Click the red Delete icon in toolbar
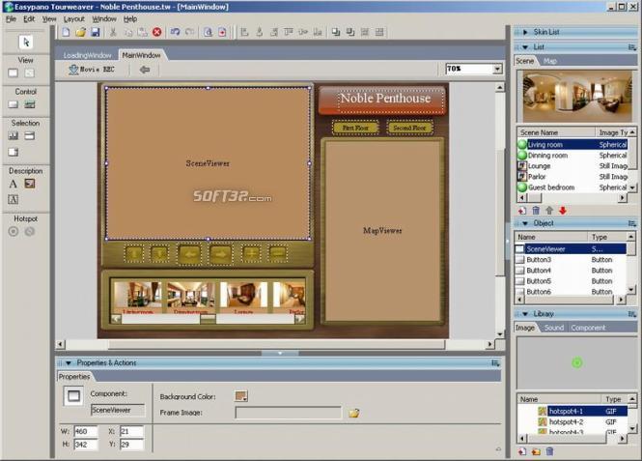 pyautogui.click(x=156, y=32)
